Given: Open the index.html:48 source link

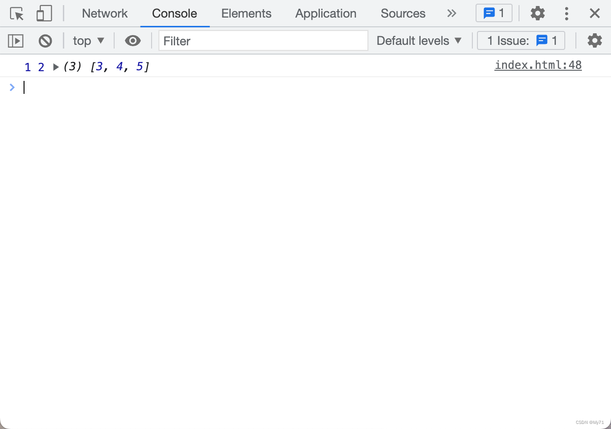Looking at the screenshot, I should pos(538,65).
